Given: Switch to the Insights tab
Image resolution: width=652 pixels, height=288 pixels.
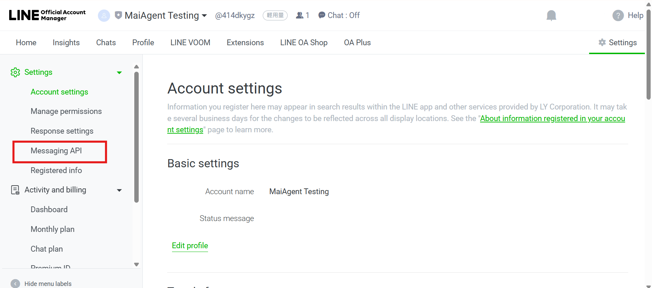Looking at the screenshot, I should click(66, 43).
